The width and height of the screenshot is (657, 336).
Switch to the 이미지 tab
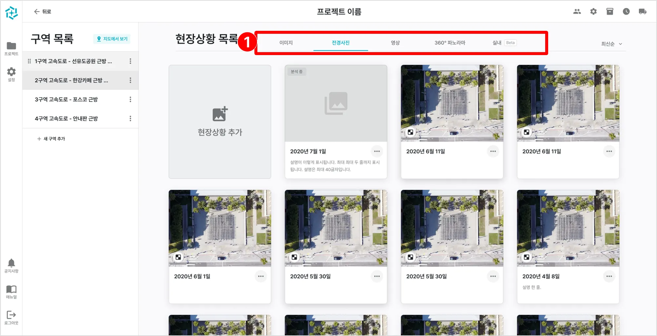[286, 43]
